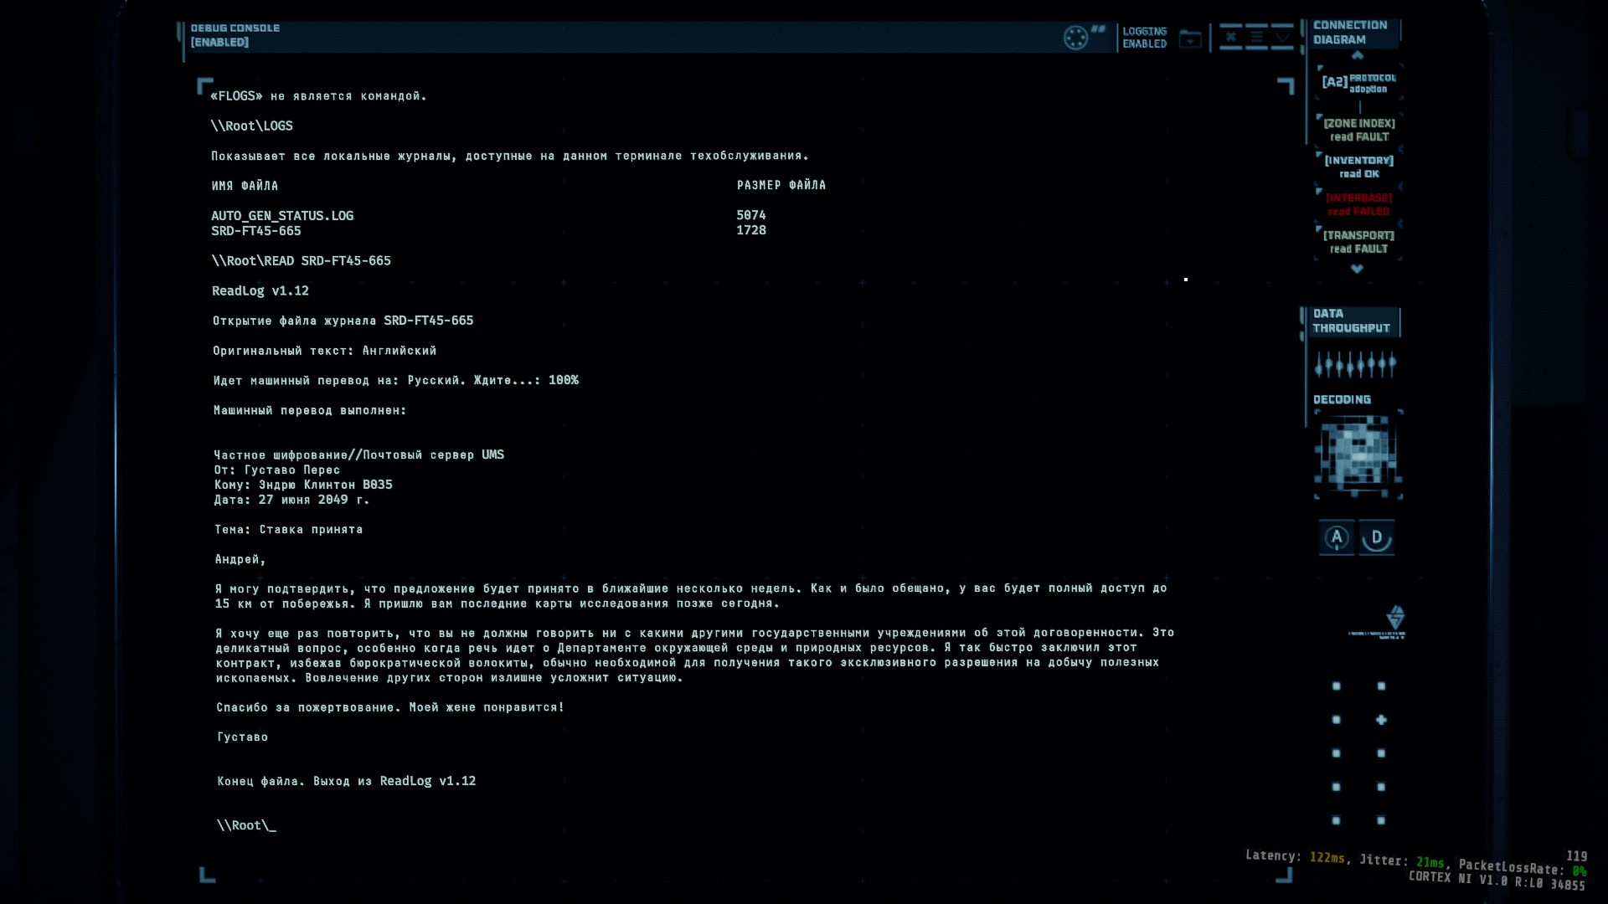This screenshot has height=904, width=1608.
Task: Click the circular dial icon in header
Action: pos(1075,38)
